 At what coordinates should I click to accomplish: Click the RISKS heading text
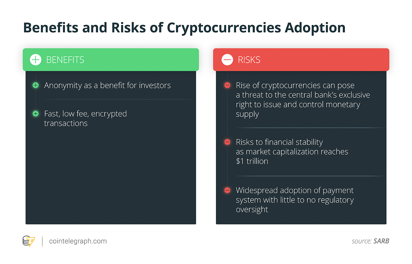(249, 60)
